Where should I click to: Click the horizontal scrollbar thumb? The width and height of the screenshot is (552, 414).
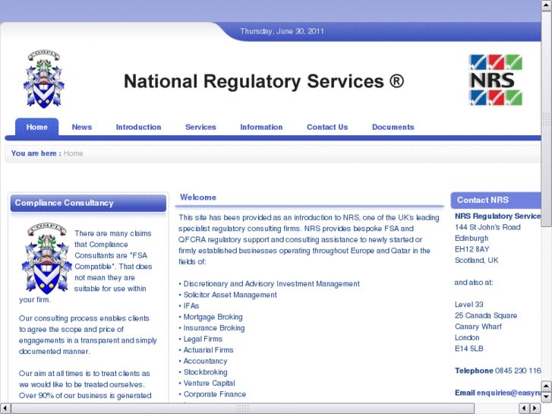[242, 408]
